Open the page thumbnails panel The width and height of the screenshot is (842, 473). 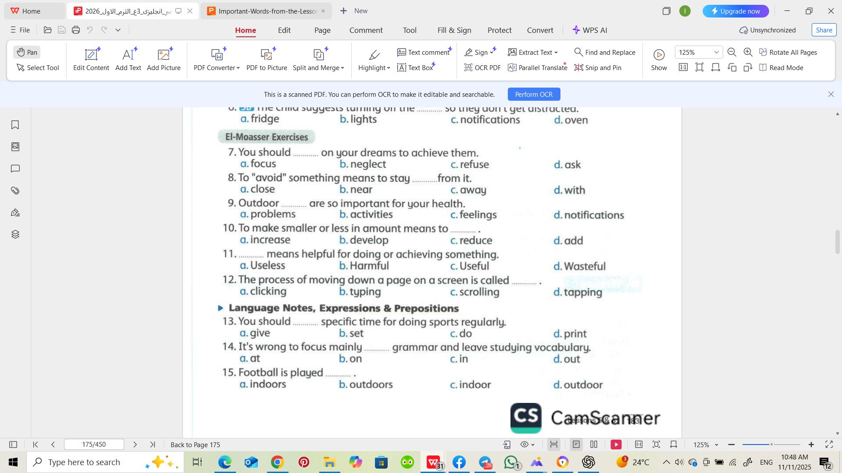(x=15, y=147)
